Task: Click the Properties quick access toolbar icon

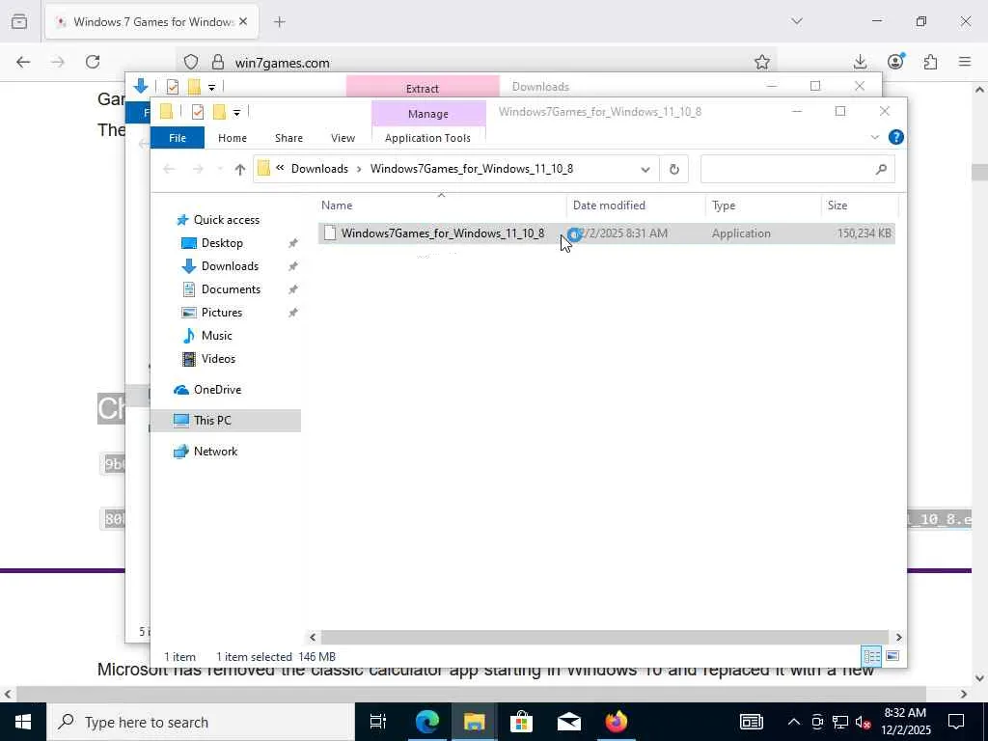Action: (197, 112)
